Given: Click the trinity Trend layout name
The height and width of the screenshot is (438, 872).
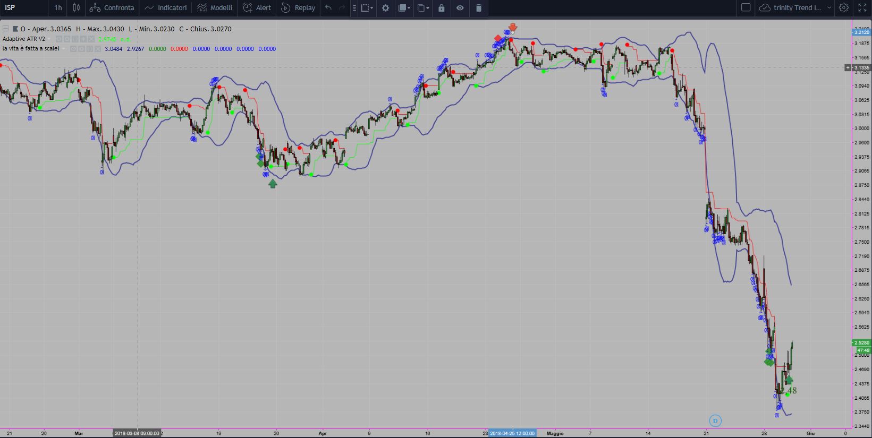Looking at the screenshot, I should 797,7.
